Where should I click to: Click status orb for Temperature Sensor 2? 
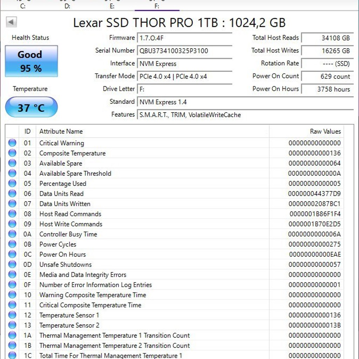tap(12, 325)
